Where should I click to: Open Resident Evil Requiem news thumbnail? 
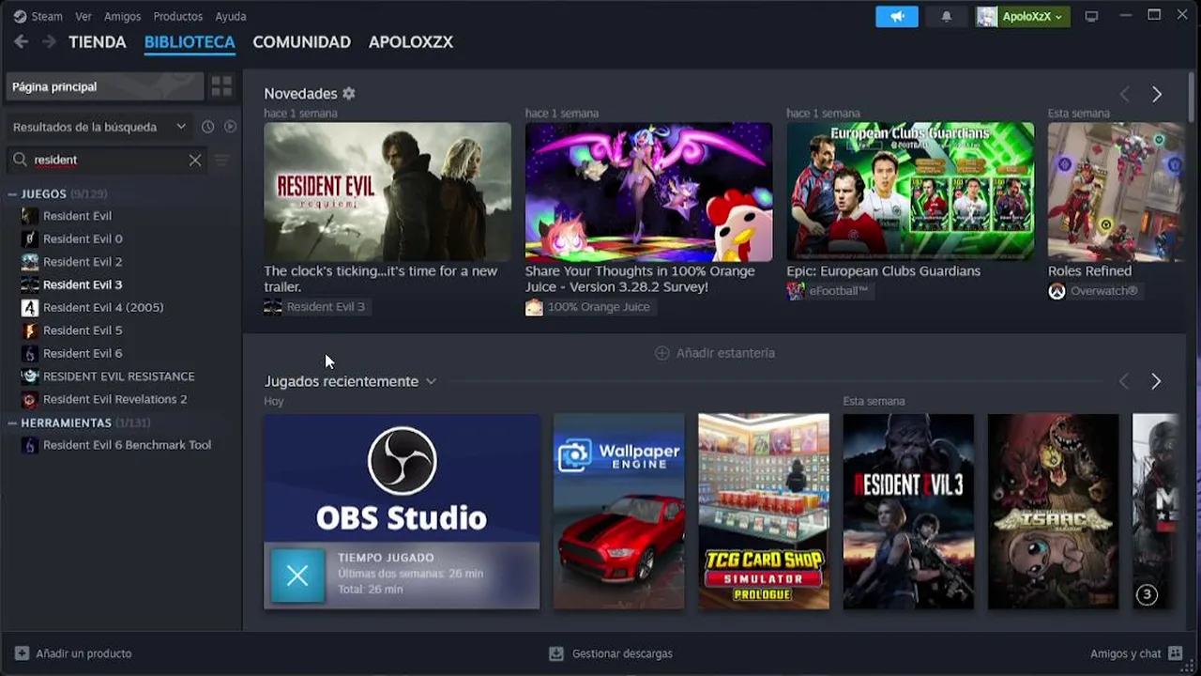388,192
